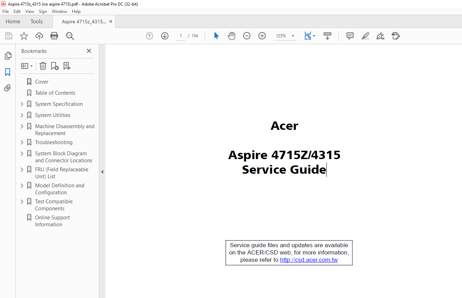Add a new bookmark icon
The image size is (462, 298).
[55, 66]
